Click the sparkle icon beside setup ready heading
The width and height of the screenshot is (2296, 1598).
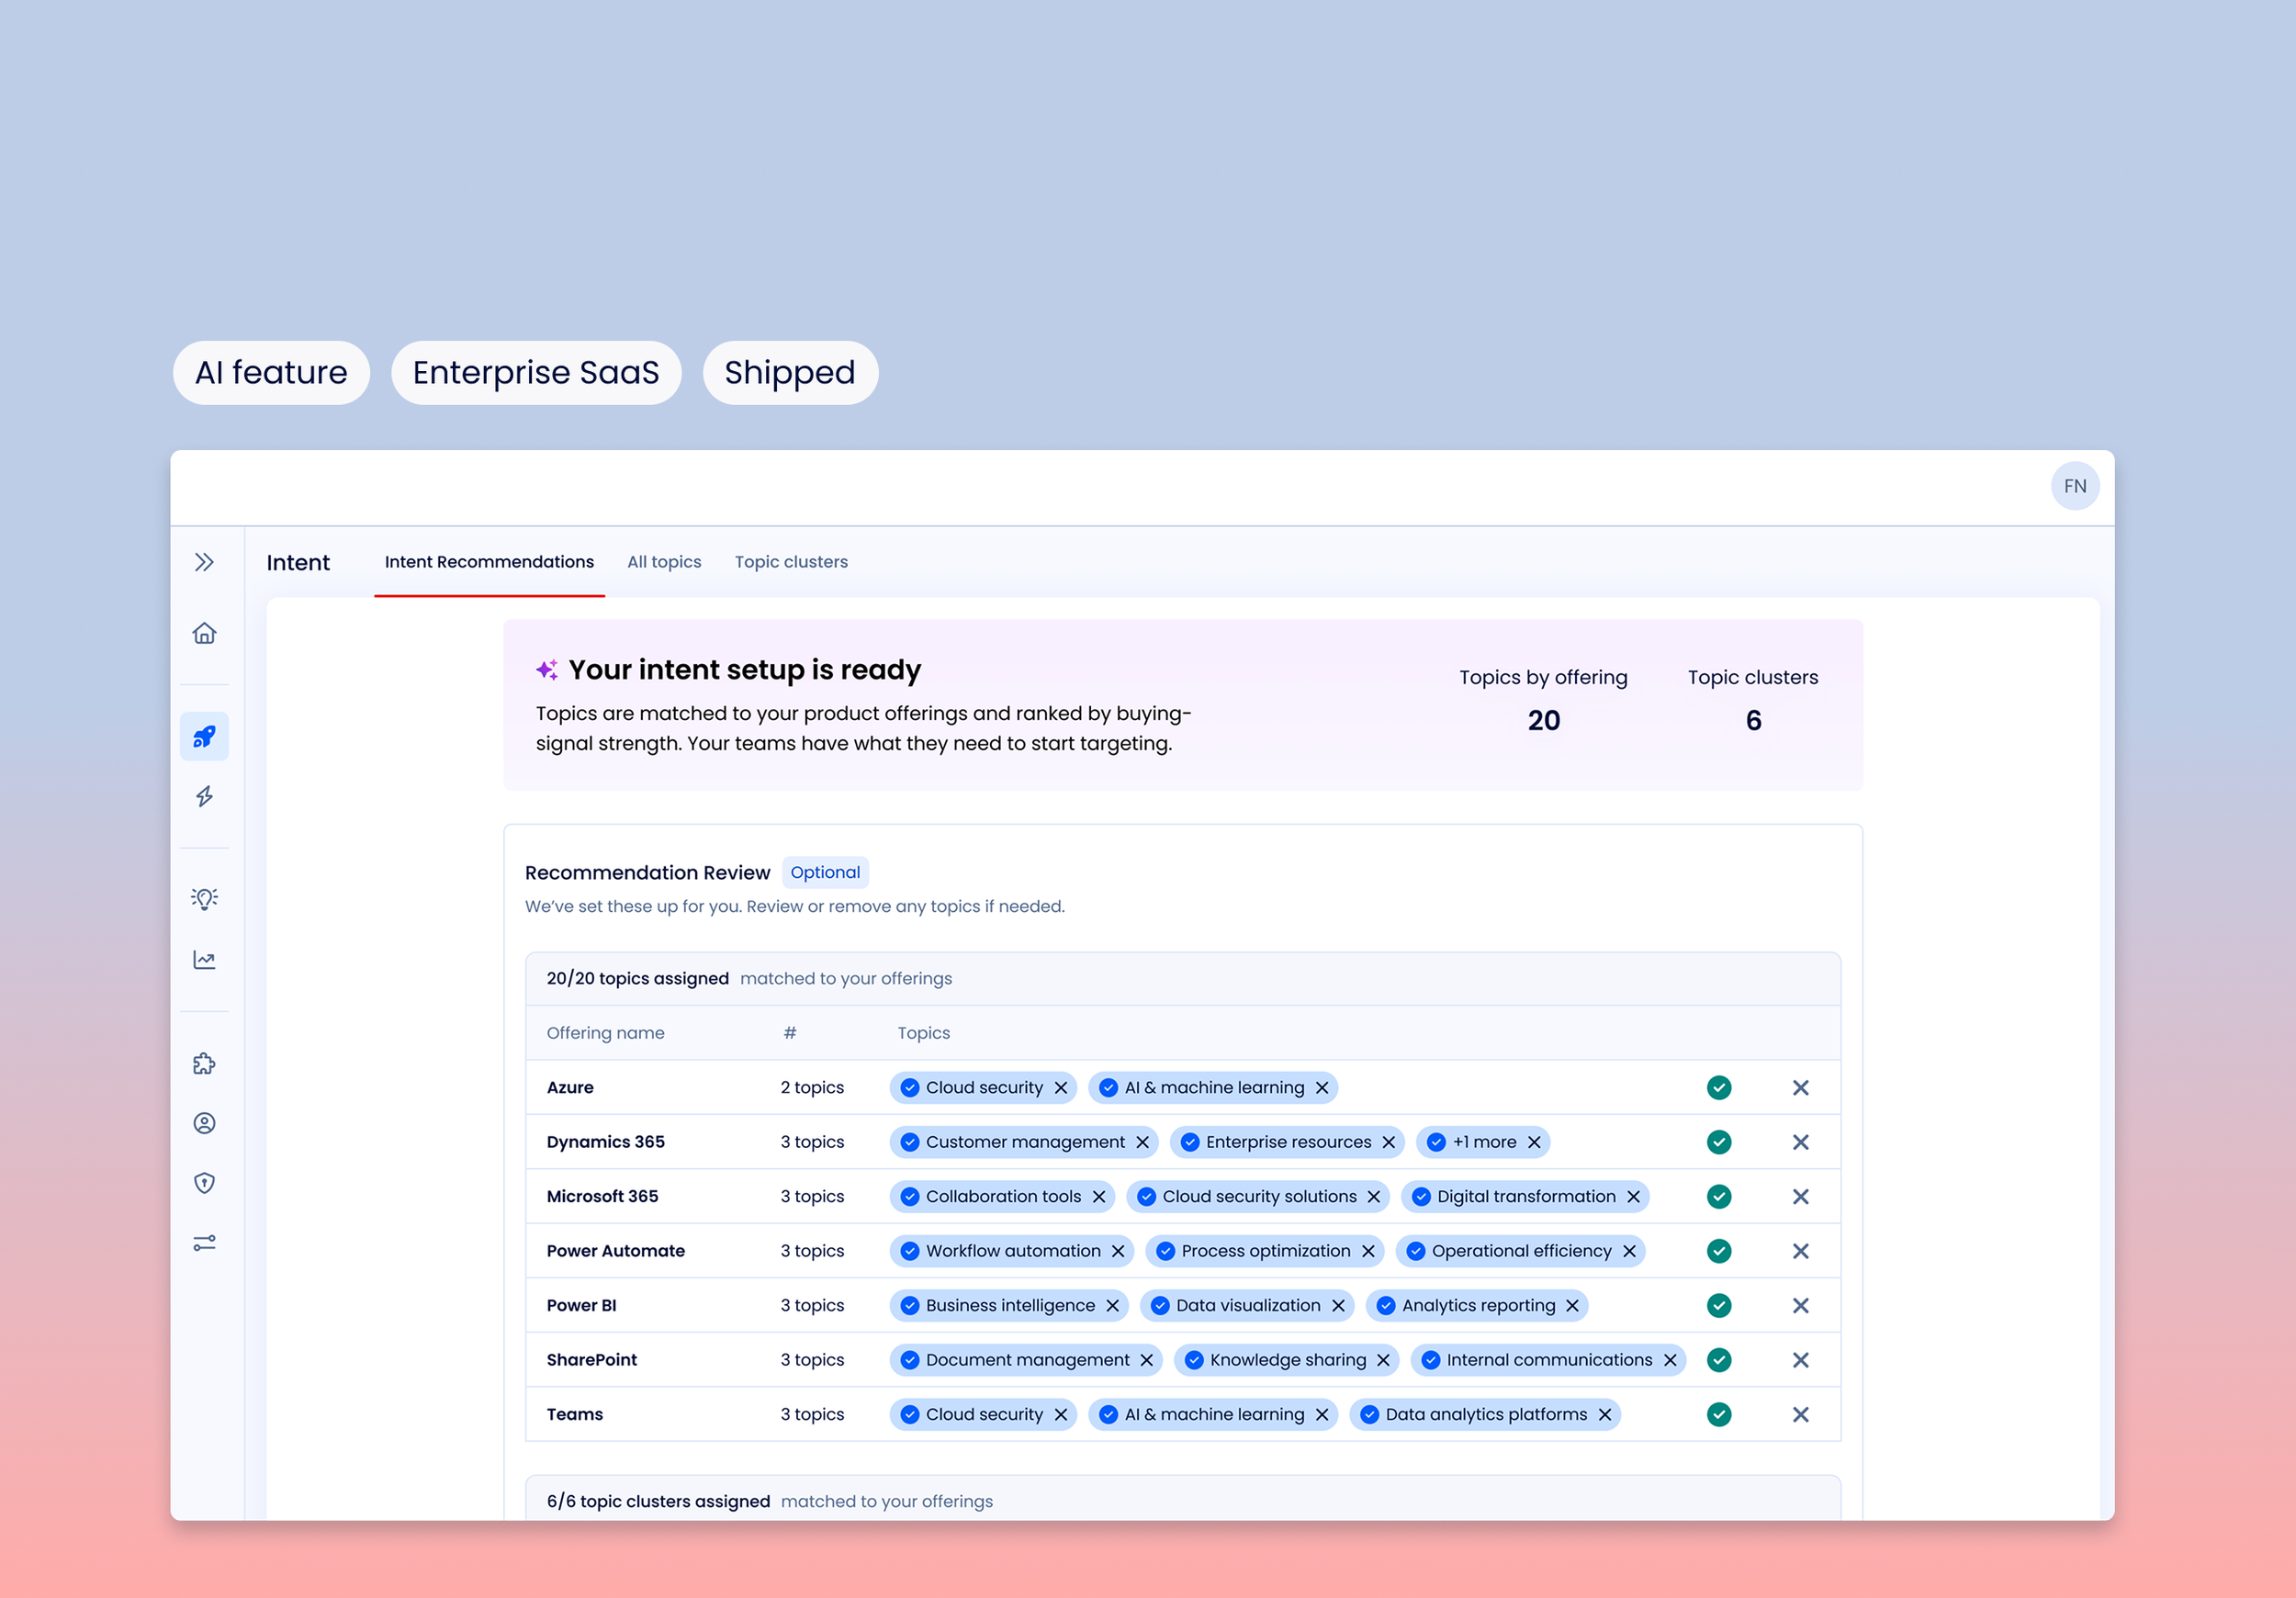(547, 670)
